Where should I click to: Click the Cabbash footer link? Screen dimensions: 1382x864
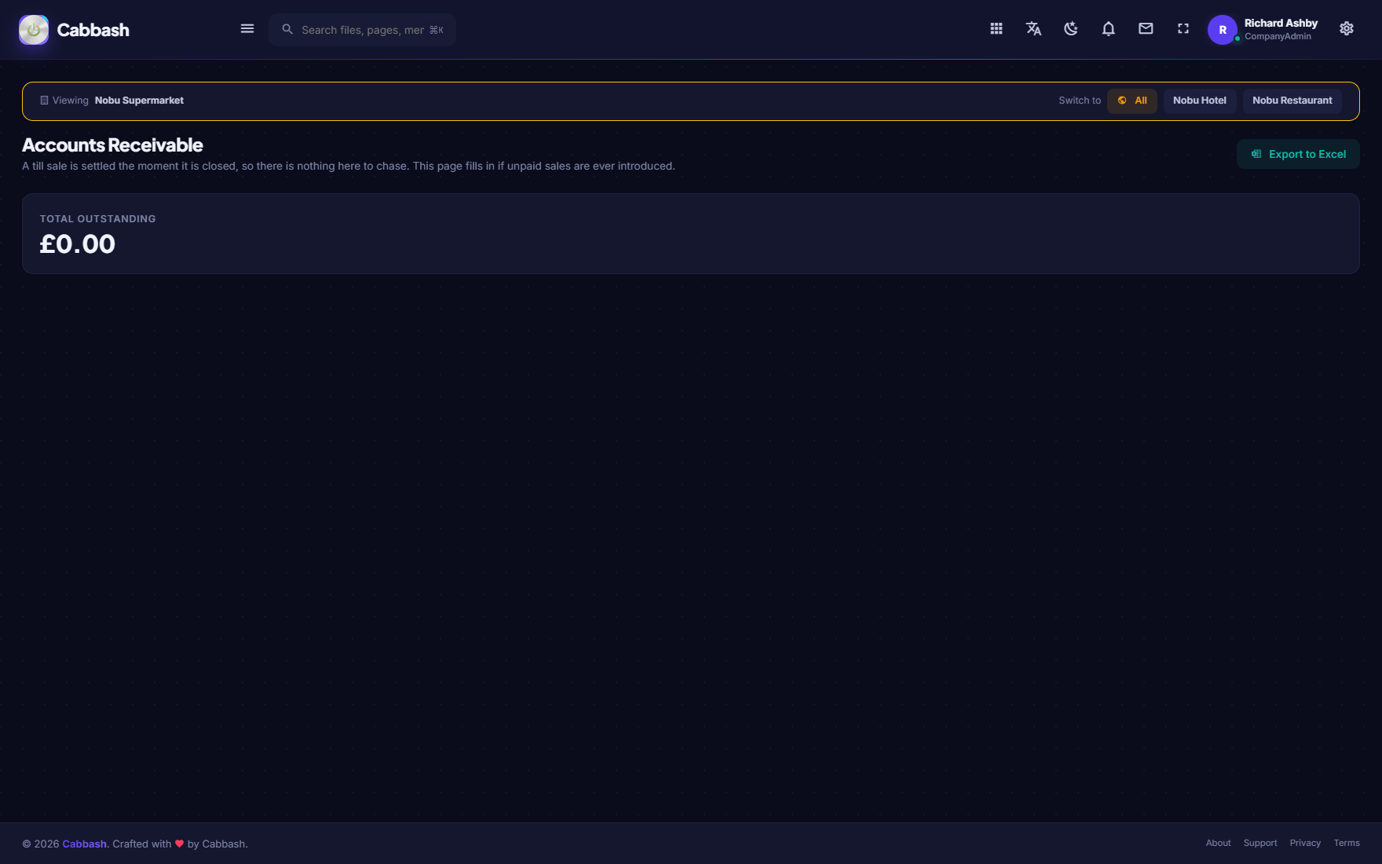tap(84, 844)
